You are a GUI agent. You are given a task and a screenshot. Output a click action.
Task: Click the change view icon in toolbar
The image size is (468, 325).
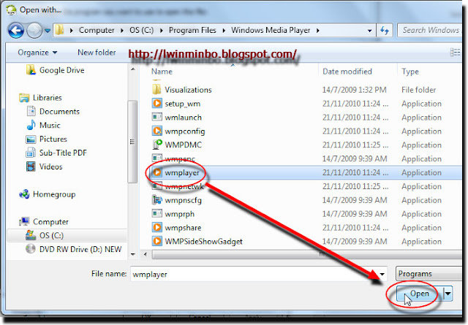pos(455,53)
